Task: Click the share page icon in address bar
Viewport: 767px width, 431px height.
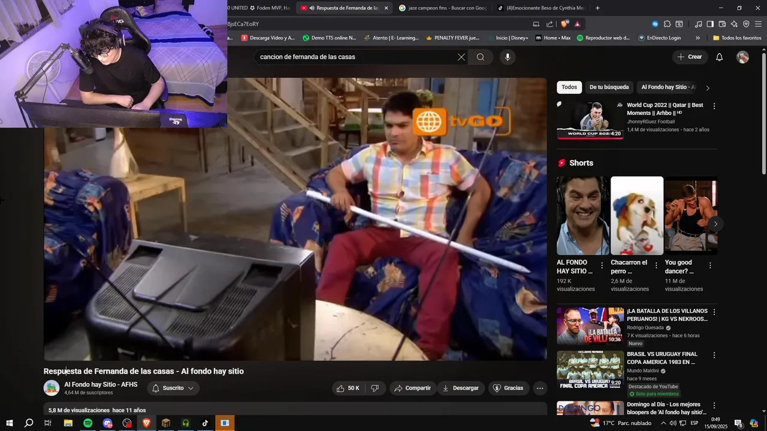Action: [x=549, y=24]
